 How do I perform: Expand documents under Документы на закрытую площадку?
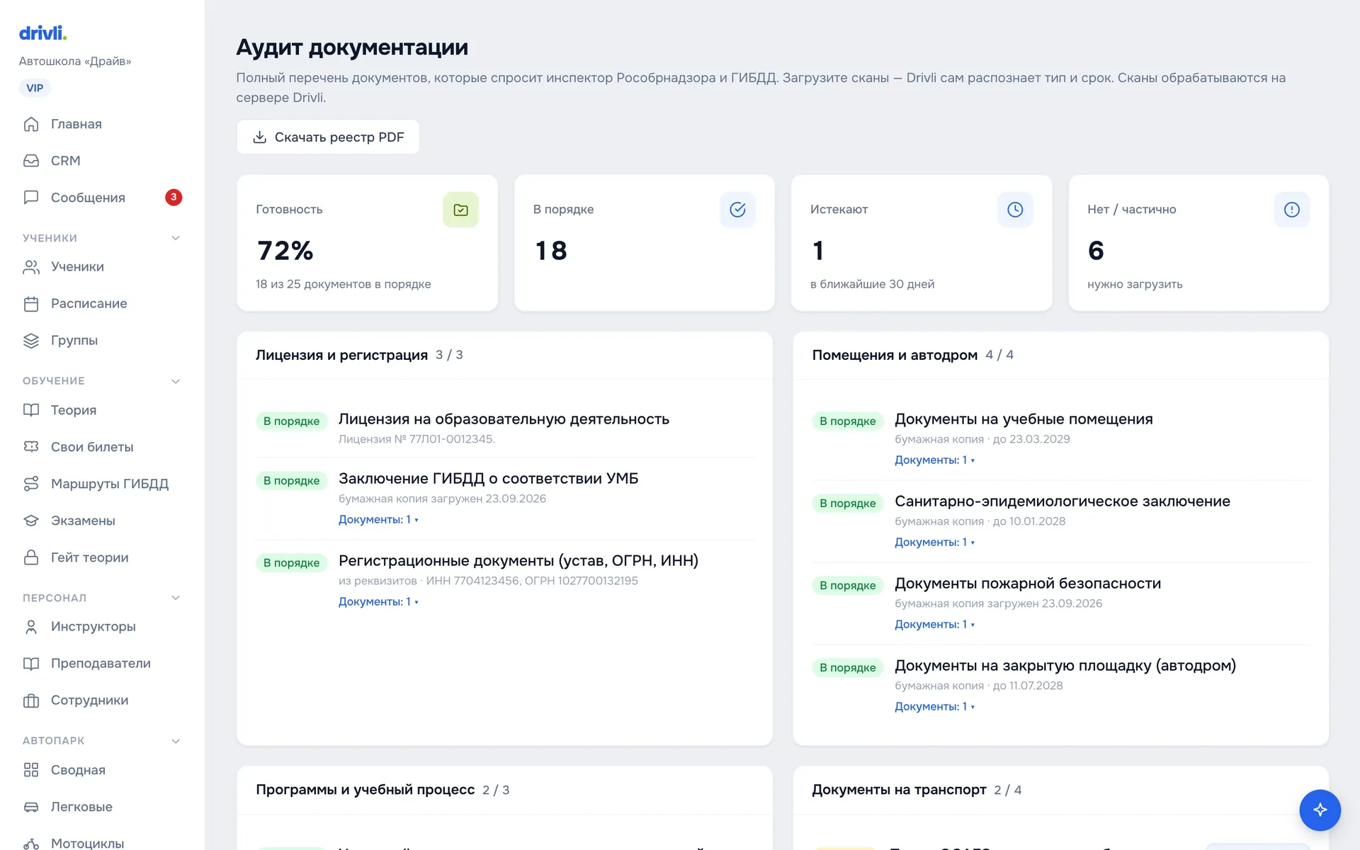tap(934, 706)
